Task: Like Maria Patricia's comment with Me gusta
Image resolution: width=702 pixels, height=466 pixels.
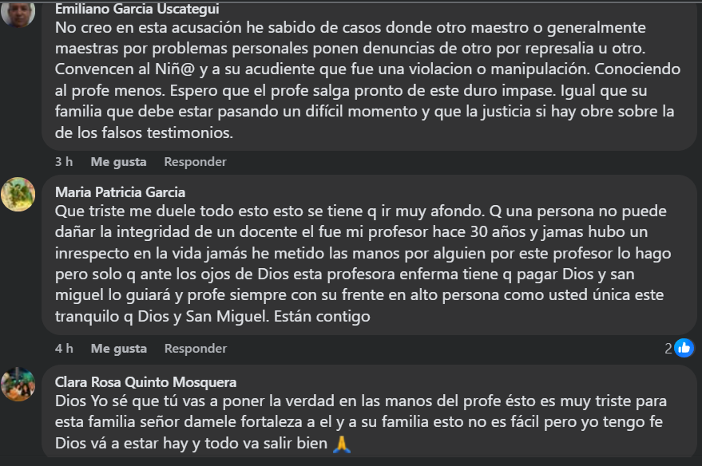Action: tap(119, 349)
